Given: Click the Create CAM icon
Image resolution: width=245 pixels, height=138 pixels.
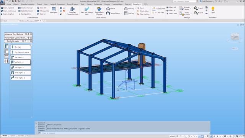Looking at the screenshot, I should click(x=158, y=8).
